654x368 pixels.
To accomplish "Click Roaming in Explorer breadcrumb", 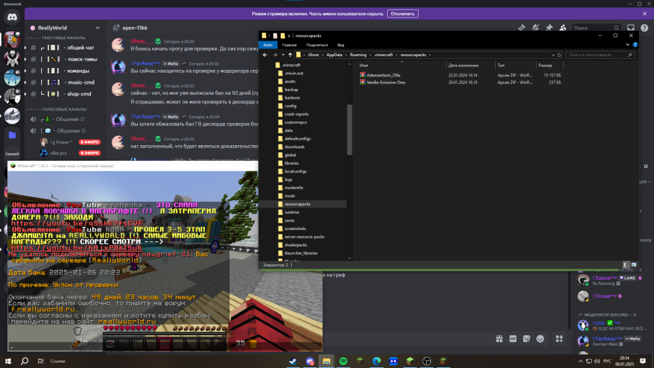I will (x=358, y=55).
